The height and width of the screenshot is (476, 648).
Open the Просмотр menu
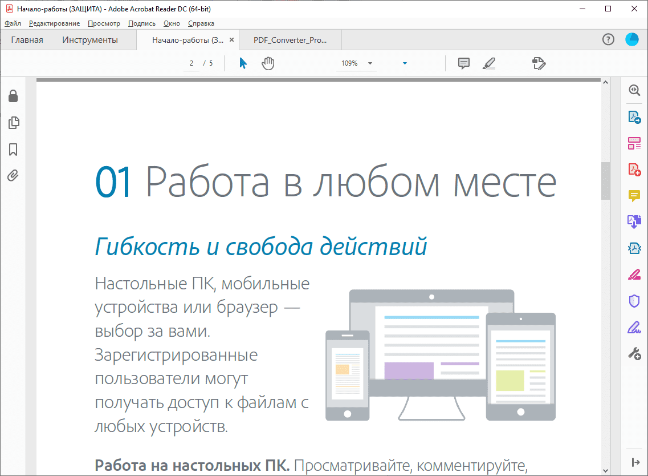[104, 23]
